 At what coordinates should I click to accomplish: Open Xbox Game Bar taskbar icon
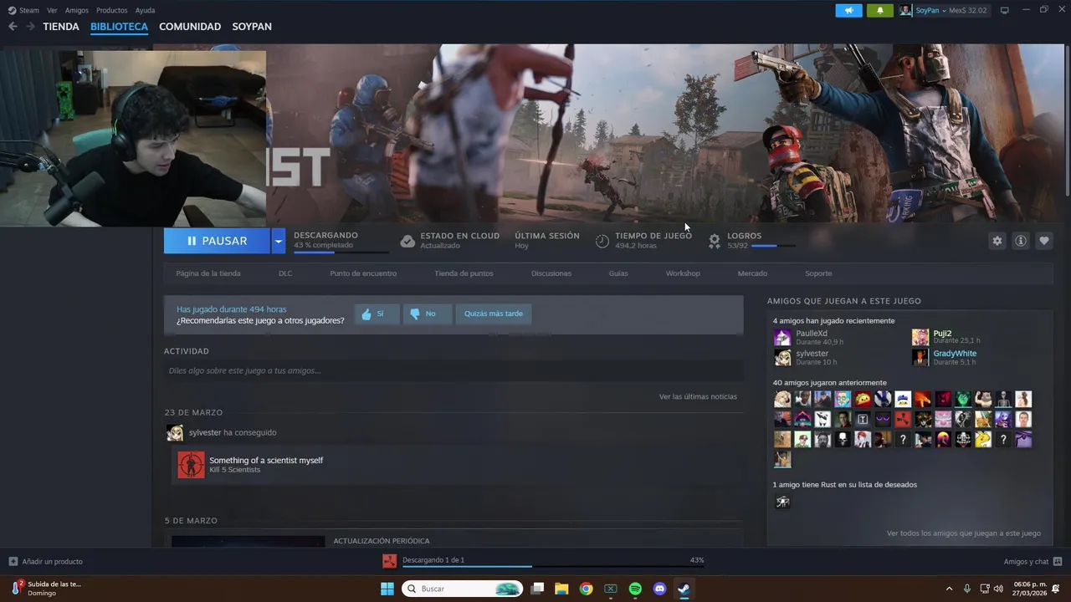(611, 589)
